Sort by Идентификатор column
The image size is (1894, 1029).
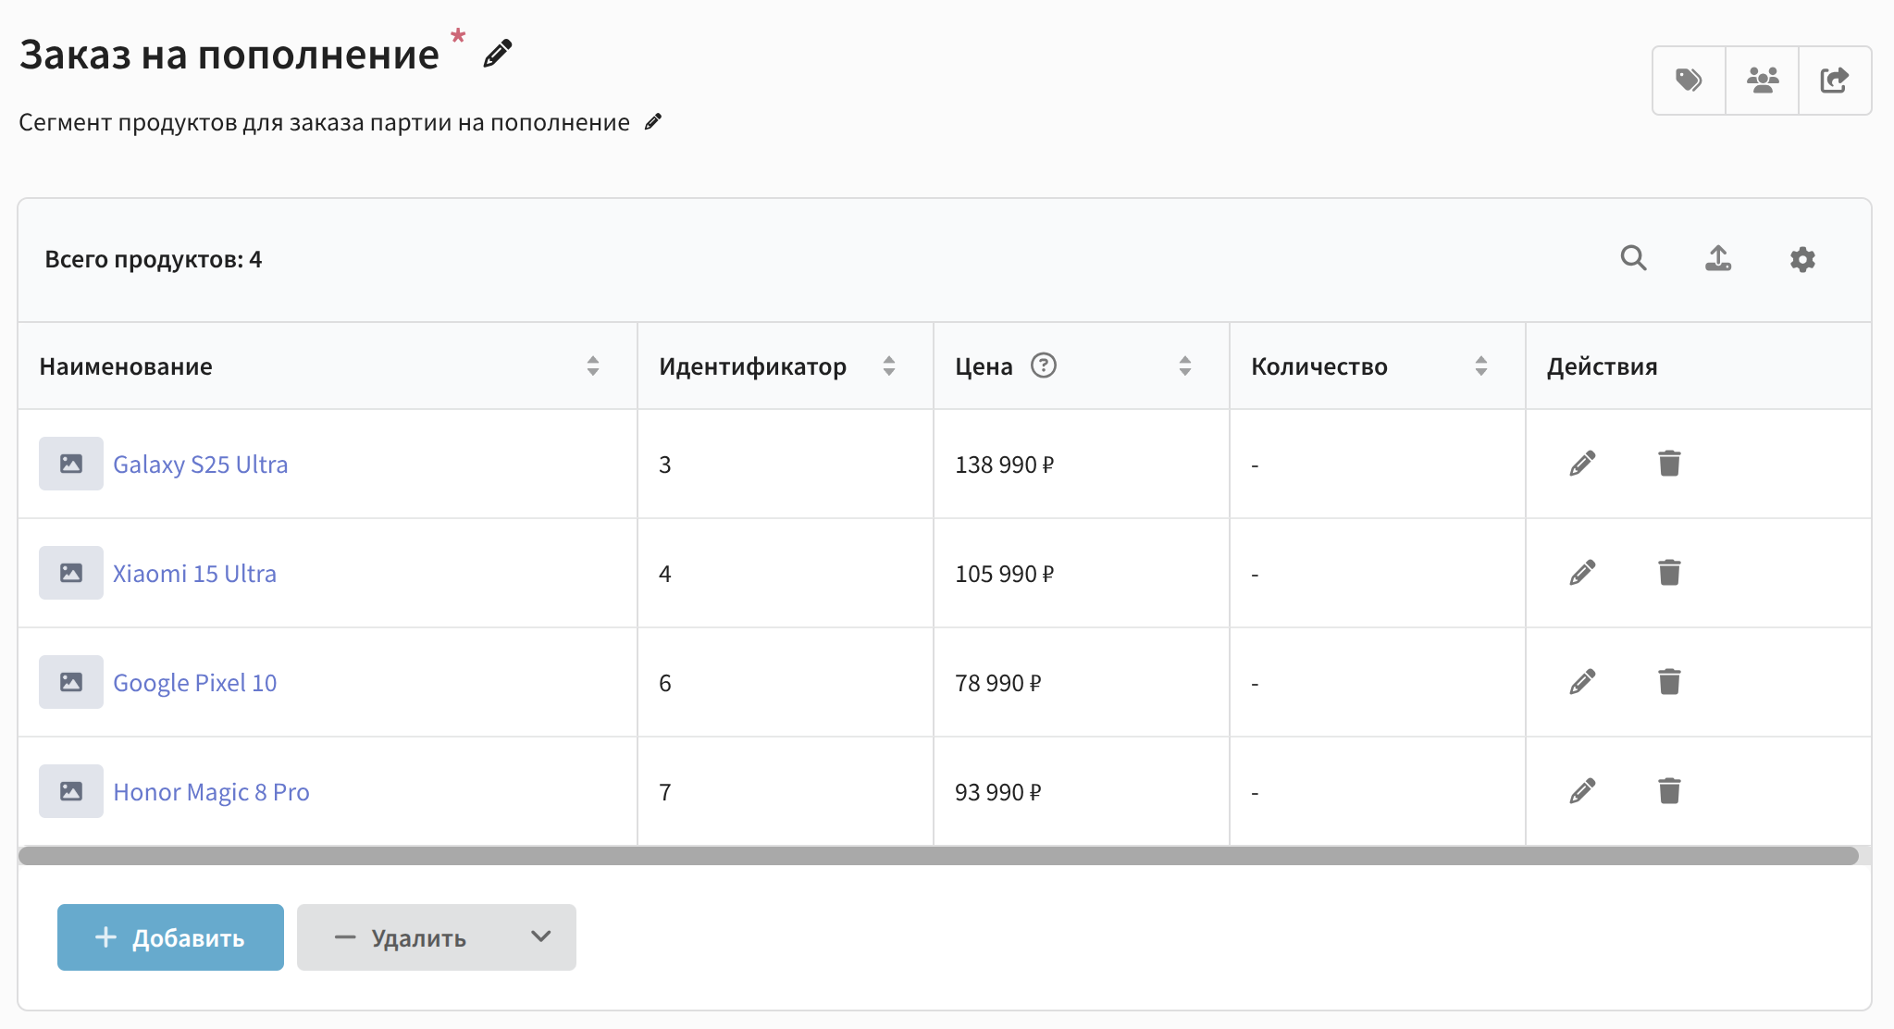click(x=889, y=366)
